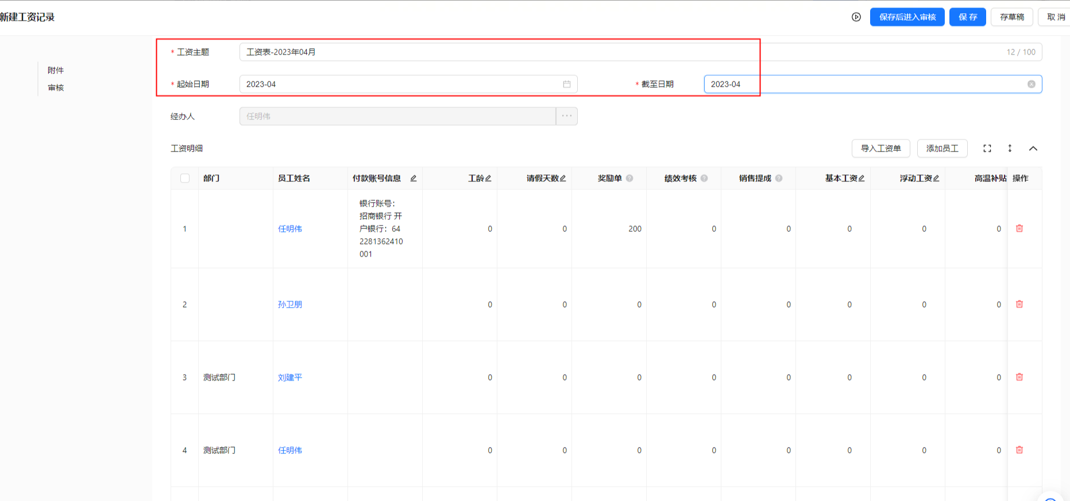Viewport: 1070px width, 501px height.
Task: Edit icon next to 付款账号信息 header
Action: (413, 178)
